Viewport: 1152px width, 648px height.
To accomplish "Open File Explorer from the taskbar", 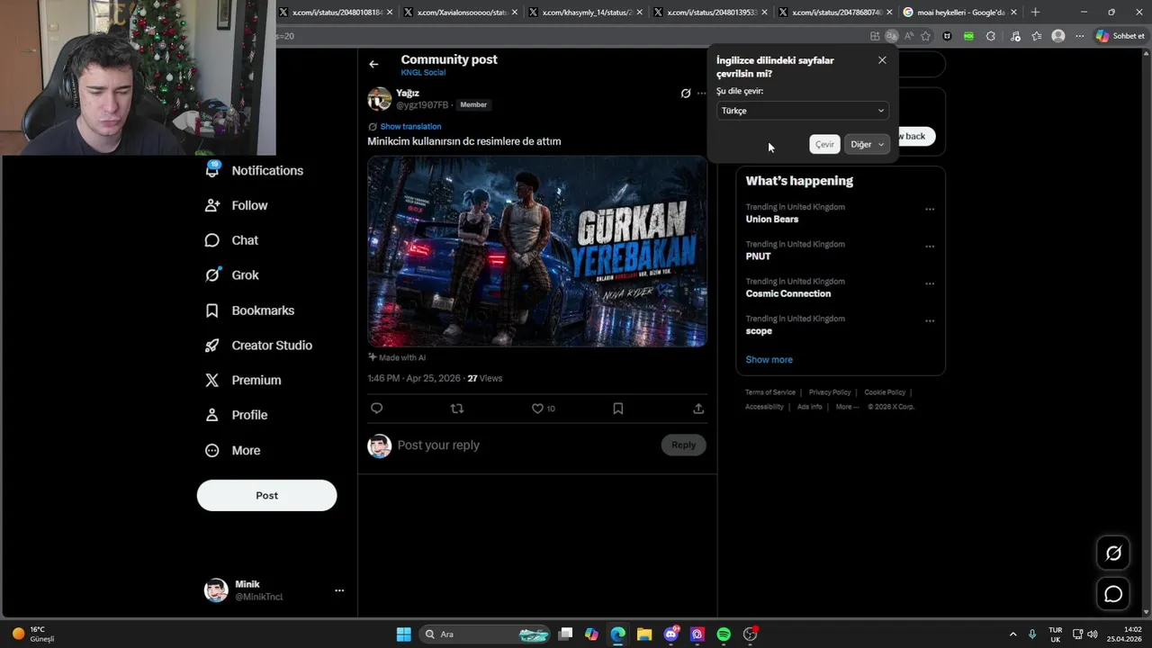I will tap(644, 634).
